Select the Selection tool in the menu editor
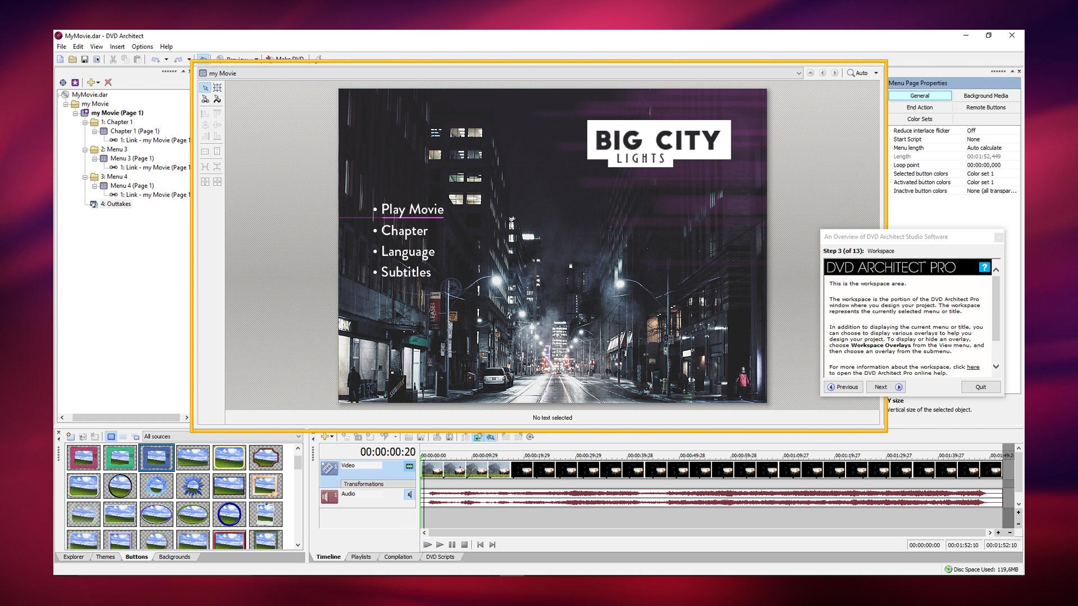The width and height of the screenshot is (1078, 606). point(205,88)
